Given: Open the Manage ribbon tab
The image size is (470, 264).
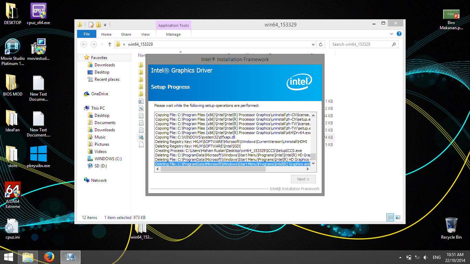Looking at the screenshot, I should pos(173,34).
